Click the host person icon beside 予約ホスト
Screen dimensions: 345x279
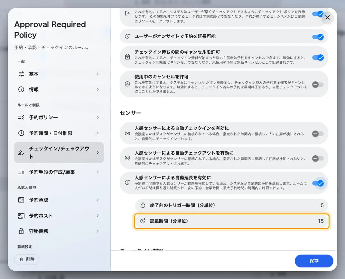click(21, 216)
